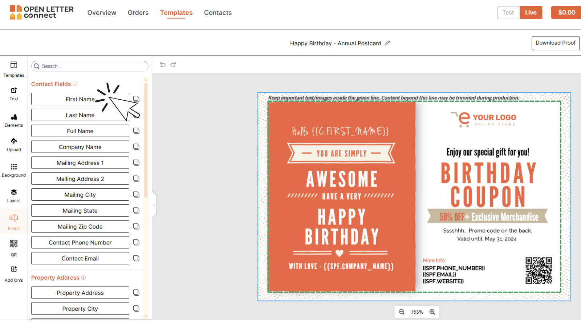The height and width of the screenshot is (326, 581).
Task: Open the Layers panel
Action: click(x=14, y=195)
